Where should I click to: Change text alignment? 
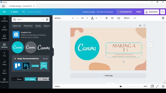click(107, 18)
